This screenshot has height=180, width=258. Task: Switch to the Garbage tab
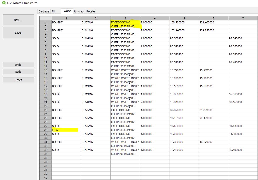tap(44, 11)
